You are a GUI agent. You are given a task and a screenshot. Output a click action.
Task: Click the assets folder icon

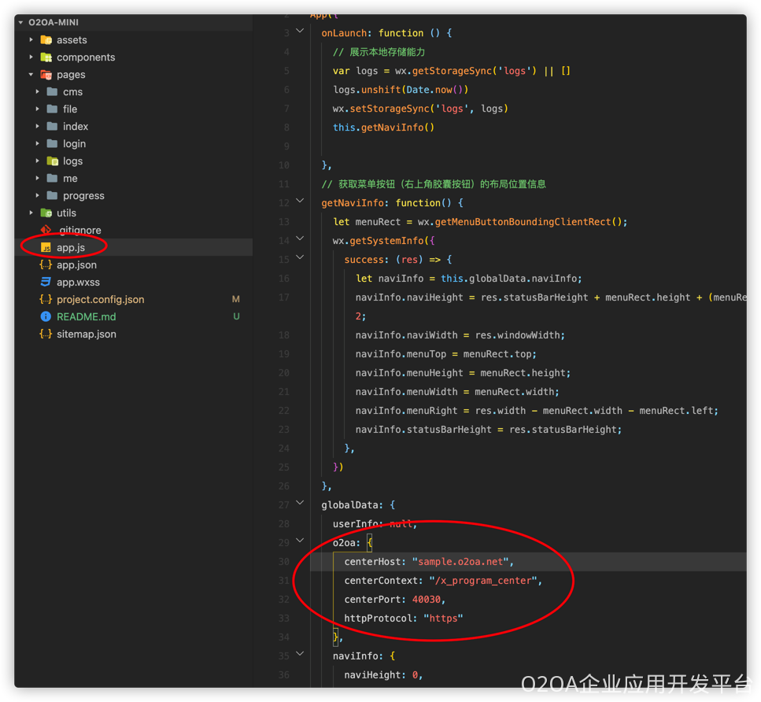[x=46, y=40]
